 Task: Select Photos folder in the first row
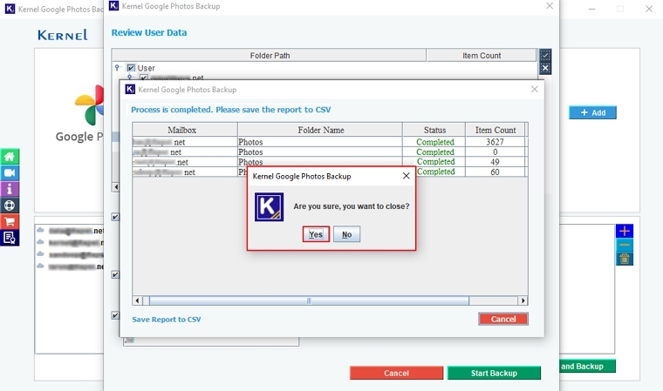(x=320, y=142)
